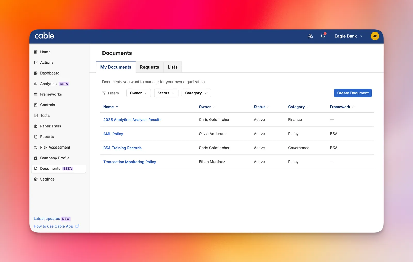Screen dimensions: 413x262
Task: Switch to the Requests tab
Action: [149, 67]
